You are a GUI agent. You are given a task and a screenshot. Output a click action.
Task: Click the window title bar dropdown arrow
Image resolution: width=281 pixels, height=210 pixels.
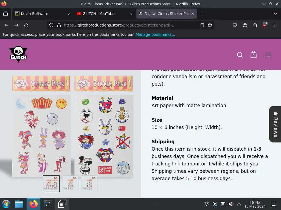264,4
